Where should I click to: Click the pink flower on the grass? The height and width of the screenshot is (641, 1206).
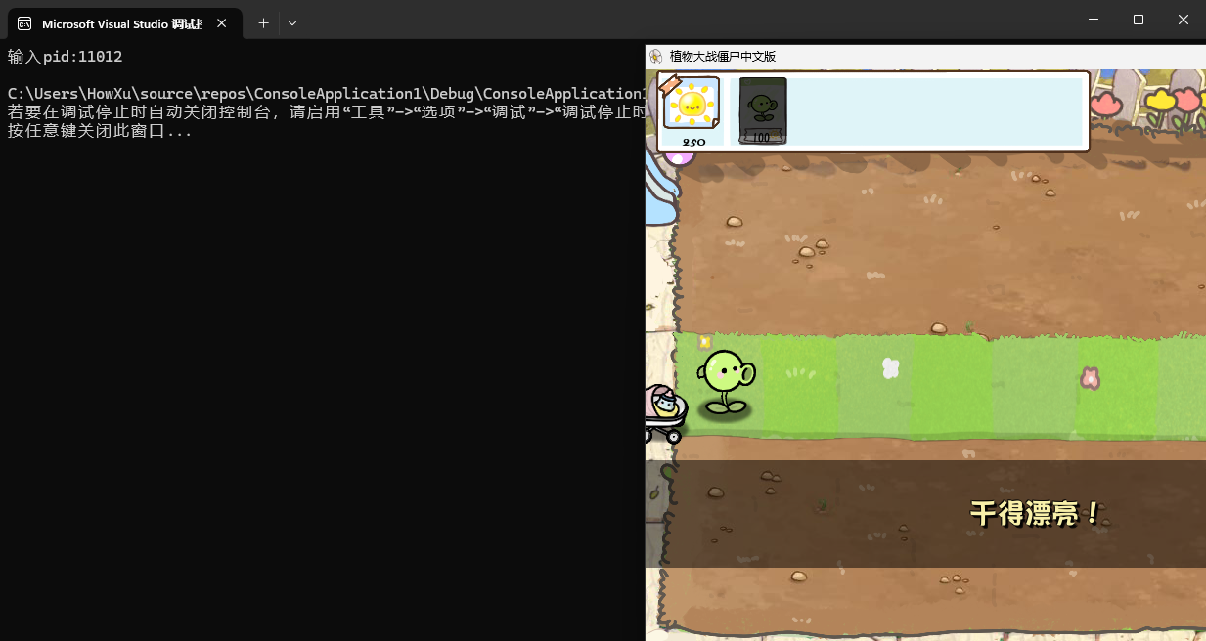pos(1090,377)
